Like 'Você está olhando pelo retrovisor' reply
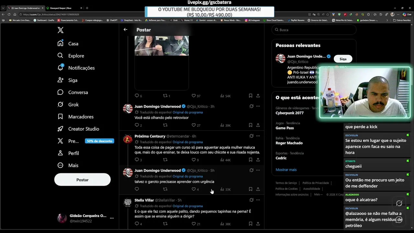The height and width of the screenshot is (233, 414). click(196, 125)
